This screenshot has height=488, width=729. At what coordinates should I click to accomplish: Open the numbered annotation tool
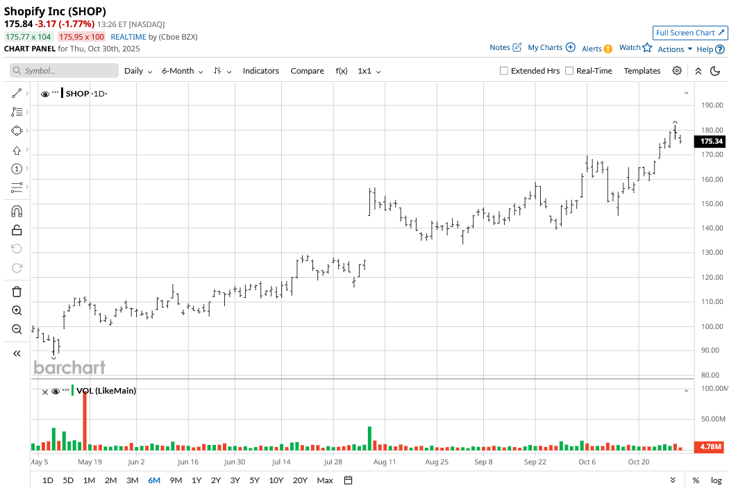pos(17,169)
